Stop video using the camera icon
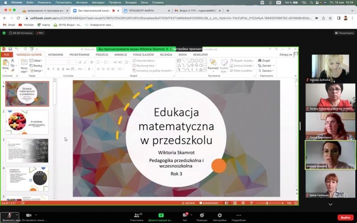357x223 pixels. click(29, 215)
